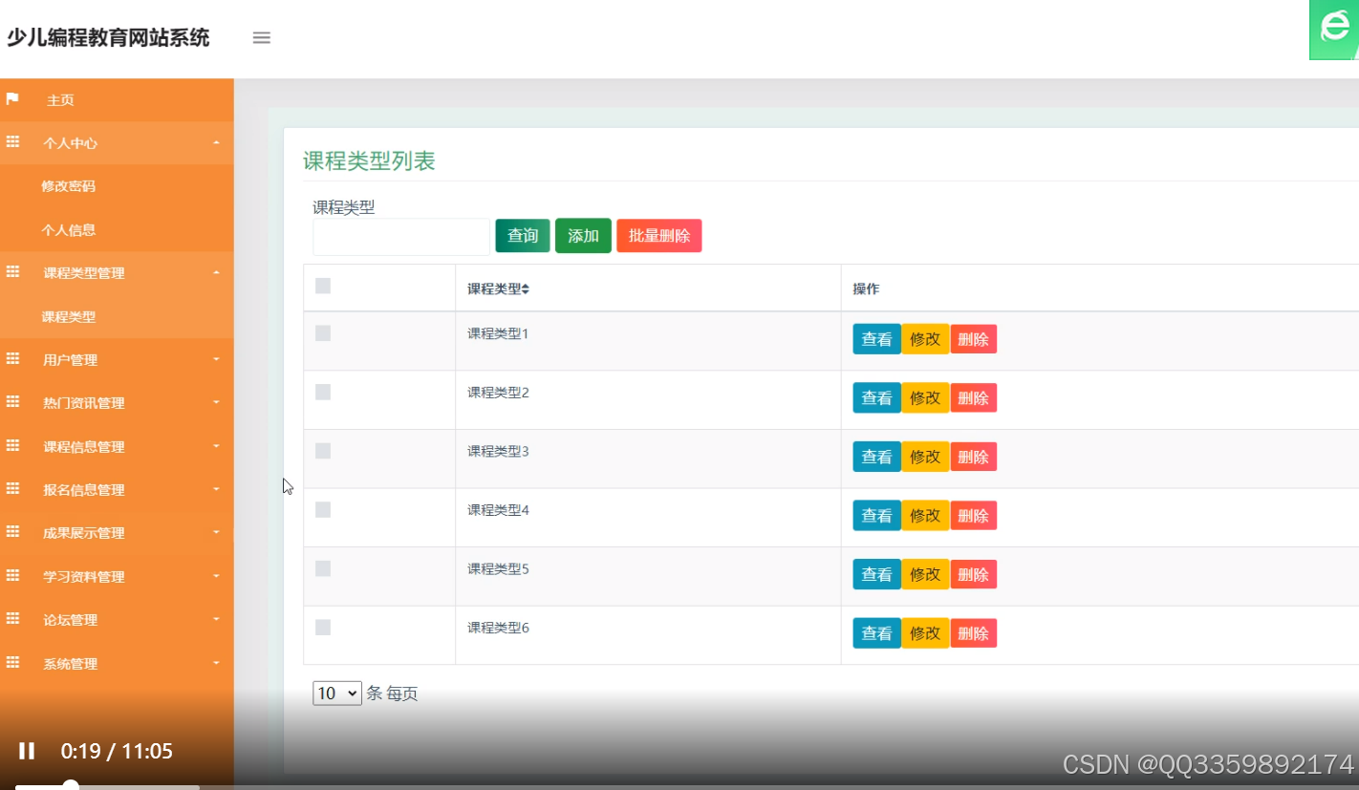Screen dimensions: 1359x790
Task: View 课程类型4 with 查看 button
Action: click(x=876, y=516)
